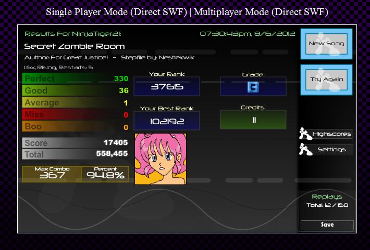Viewport: 370px width, 250px height.
Task: Click the Max Combo 367 panel
Action: tap(52, 174)
